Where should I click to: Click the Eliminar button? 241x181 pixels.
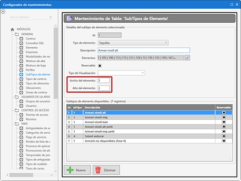(106, 170)
